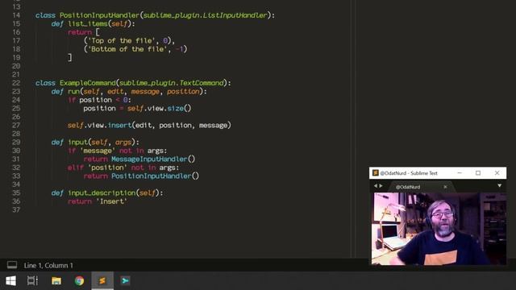Go to previous tab with left arrow
The width and height of the screenshot is (516, 290).
pyautogui.click(x=376, y=186)
